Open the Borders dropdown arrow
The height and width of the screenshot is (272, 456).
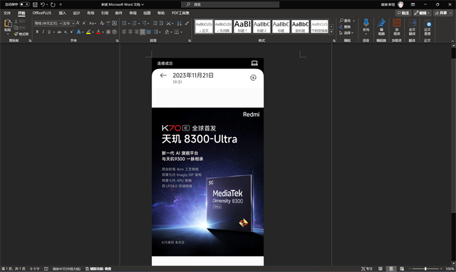click(x=181, y=32)
